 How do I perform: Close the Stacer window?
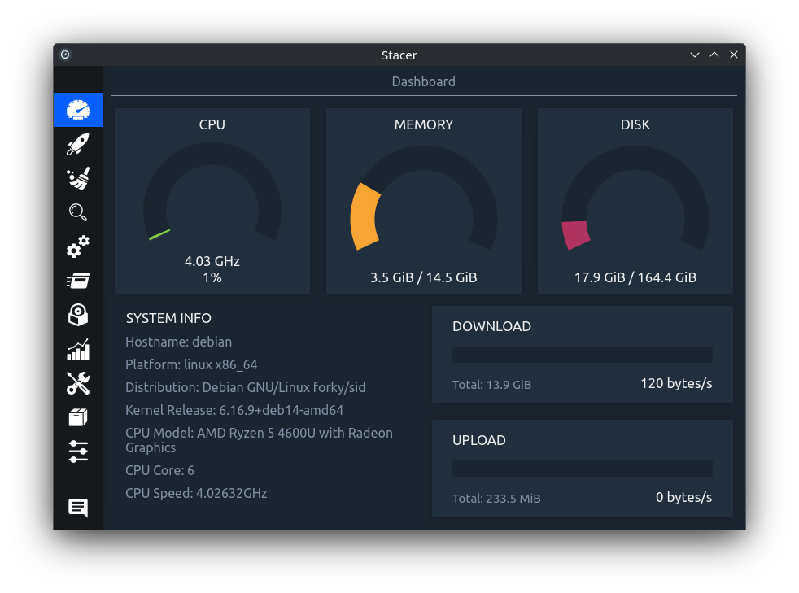click(734, 55)
